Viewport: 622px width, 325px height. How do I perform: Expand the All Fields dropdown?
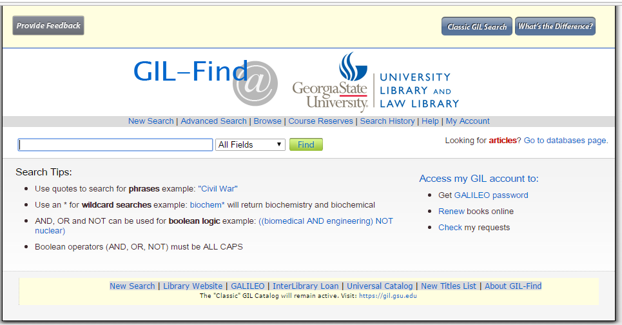tap(250, 144)
